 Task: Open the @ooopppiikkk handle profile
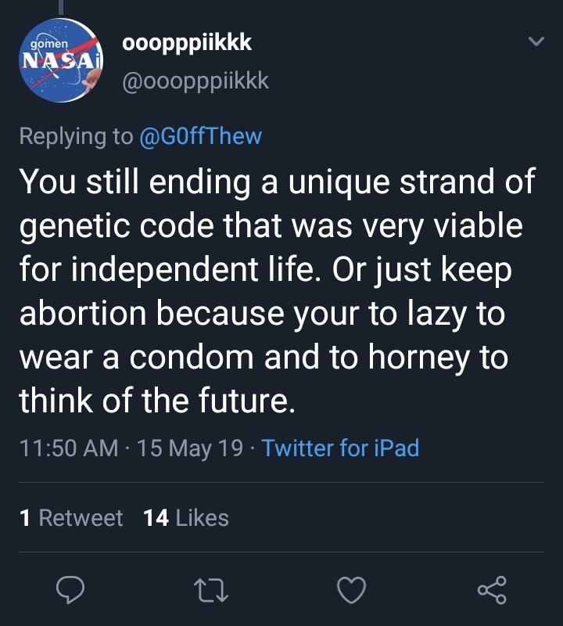195,81
